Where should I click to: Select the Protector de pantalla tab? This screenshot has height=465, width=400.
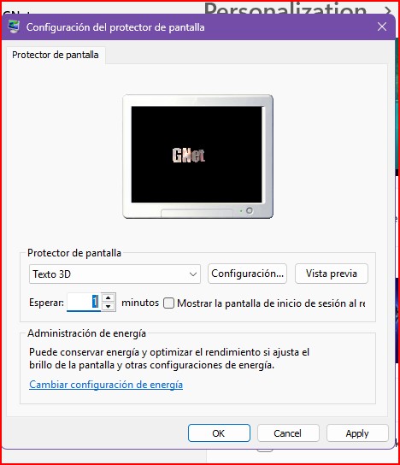coord(56,55)
